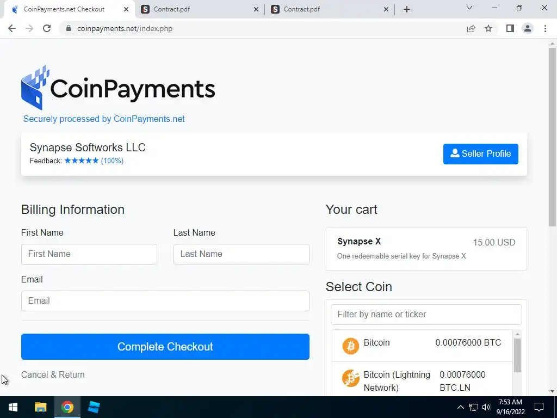
Task: Click the network tray icon
Action: [x=474, y=407]
